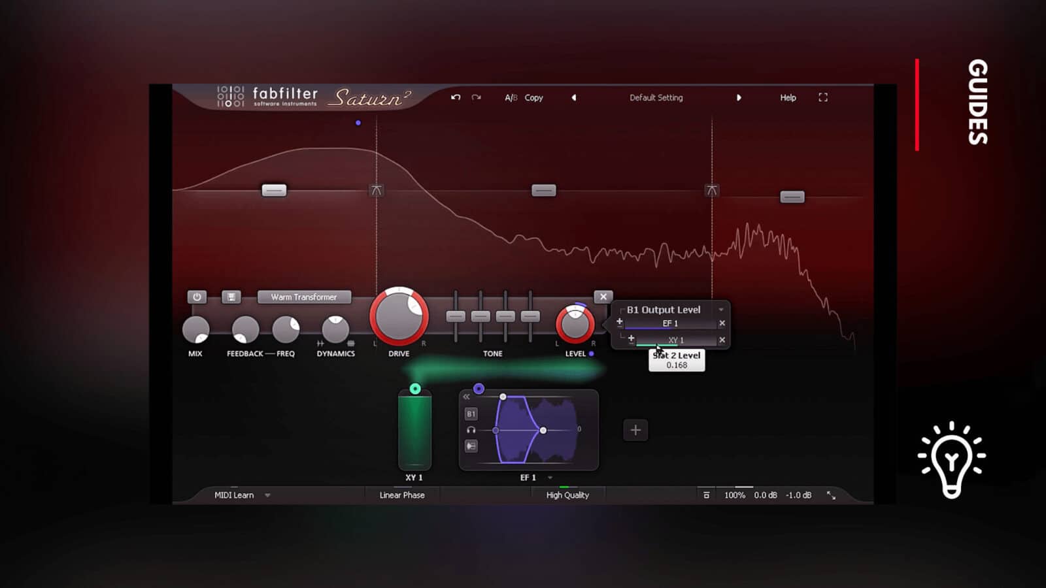Collapse the EF 1 envelope follower panel
The height and width of the screenshot is (588, 1046).
pyautogui.click(x=466, y=397)
